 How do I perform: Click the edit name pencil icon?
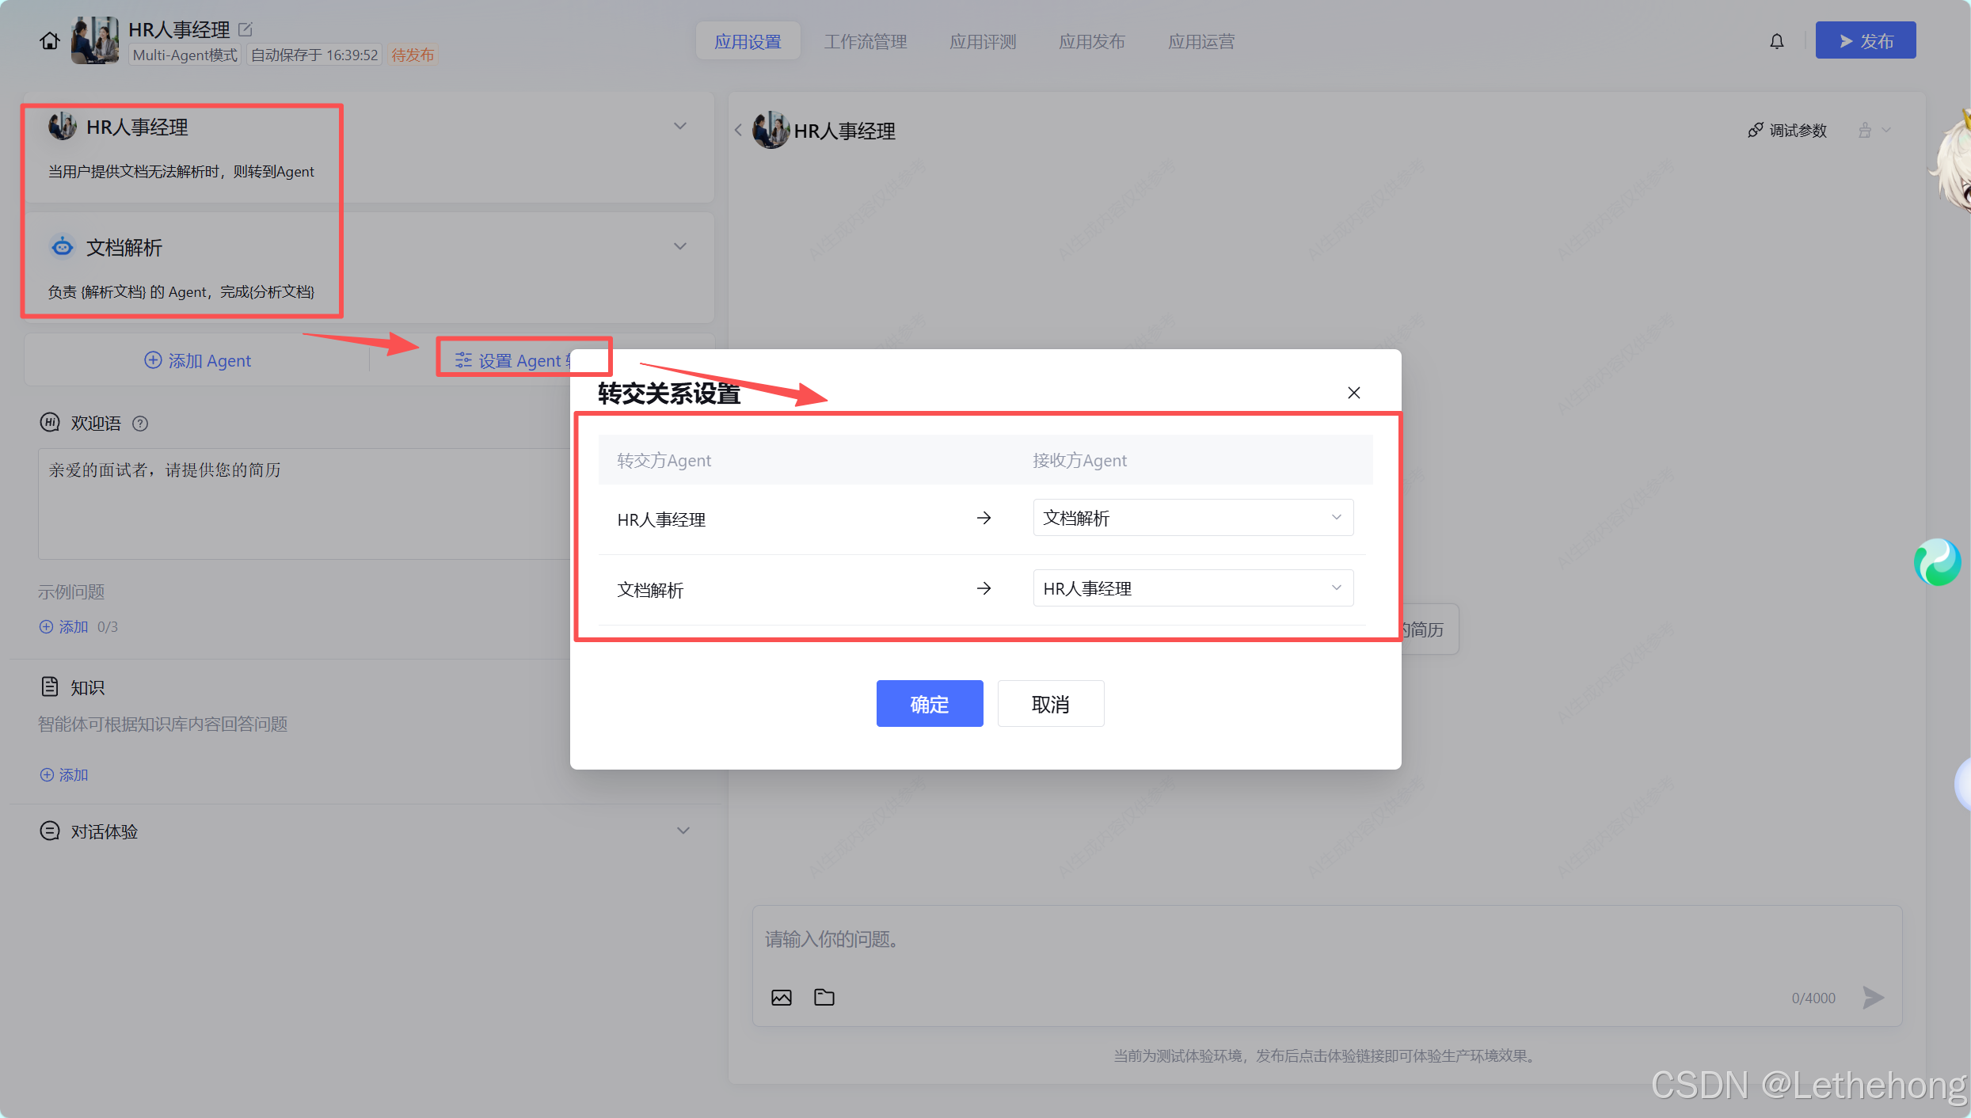tap(245, 29)
